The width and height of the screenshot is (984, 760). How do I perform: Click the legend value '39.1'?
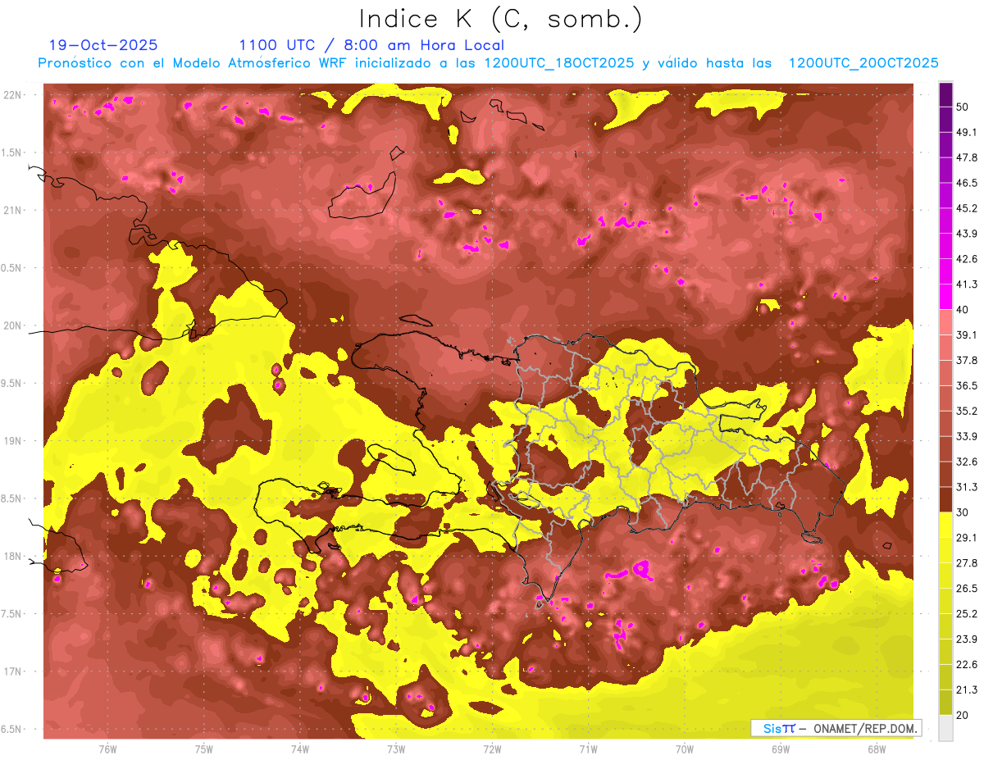tap(967, 335)
